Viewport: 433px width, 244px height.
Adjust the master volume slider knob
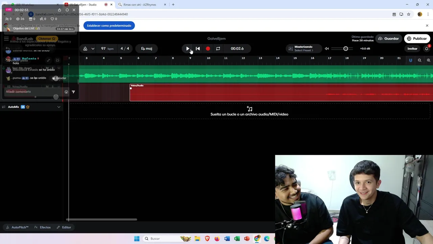click(x=345, y=48)
